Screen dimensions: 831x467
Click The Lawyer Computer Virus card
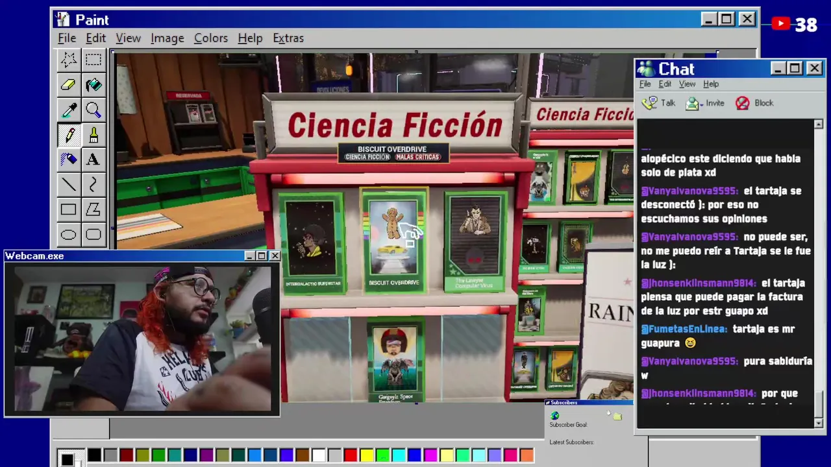point(477,241)
